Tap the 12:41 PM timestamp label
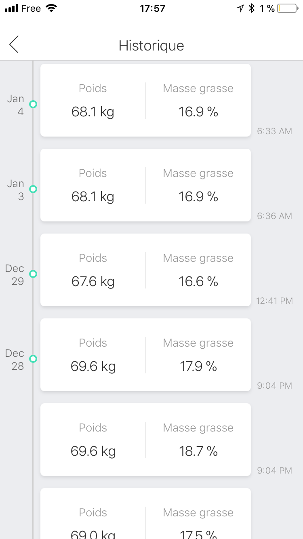 tap(274, 301)
